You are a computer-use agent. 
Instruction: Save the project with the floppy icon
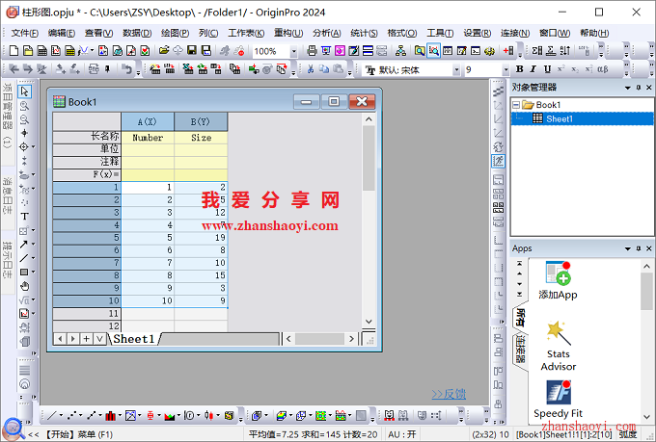click(x=192, y=51)
